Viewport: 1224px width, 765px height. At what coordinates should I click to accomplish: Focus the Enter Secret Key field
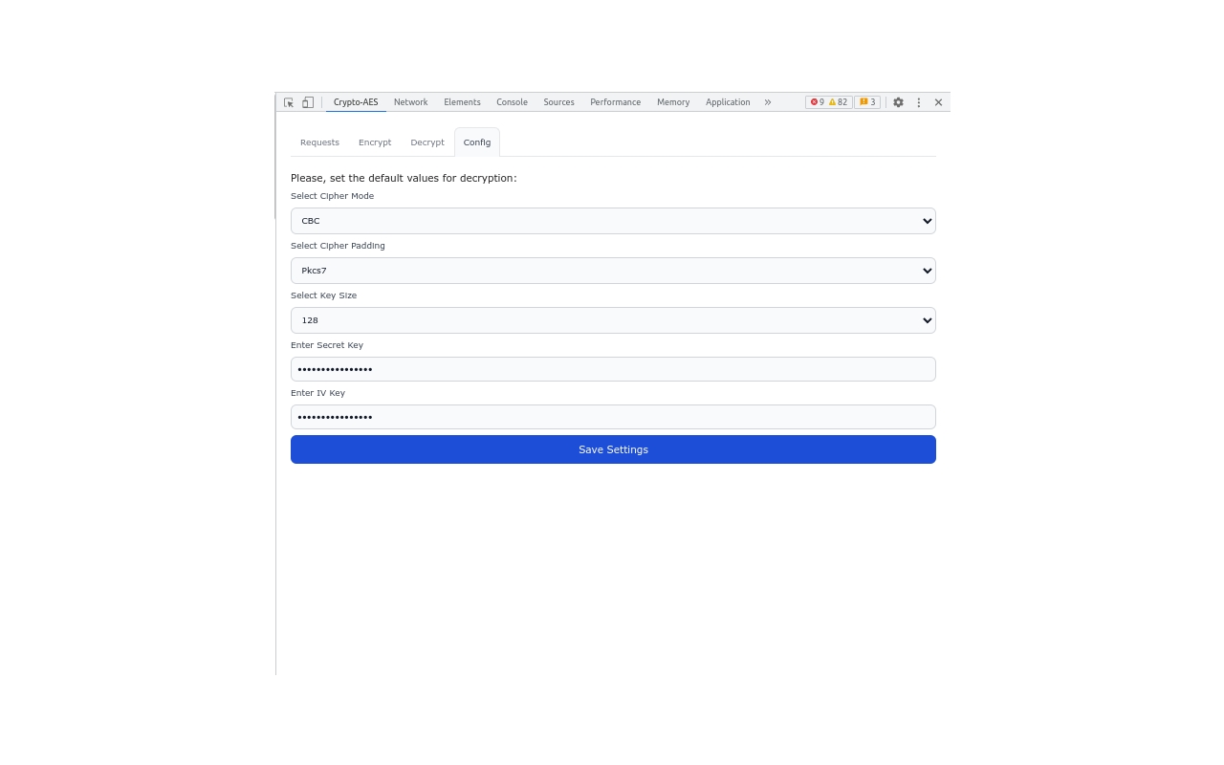(x=613, y=369)
